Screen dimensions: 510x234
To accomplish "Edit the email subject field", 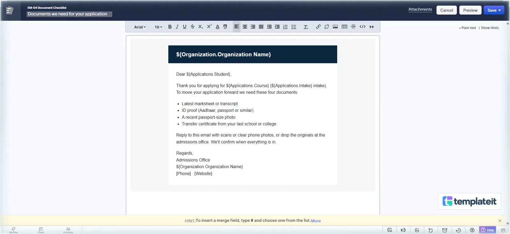I will (69, 14).
